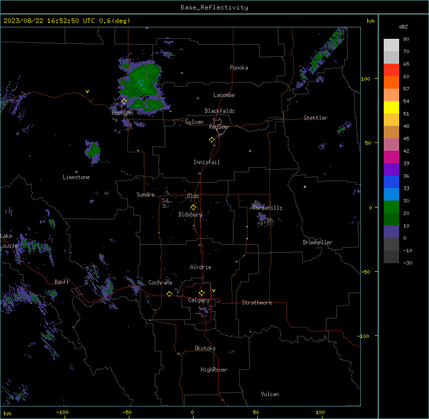Viewport: 429px width, 419px height.
Task: Click the -100 tick on the bottom axis
Action: pos(62,412)
